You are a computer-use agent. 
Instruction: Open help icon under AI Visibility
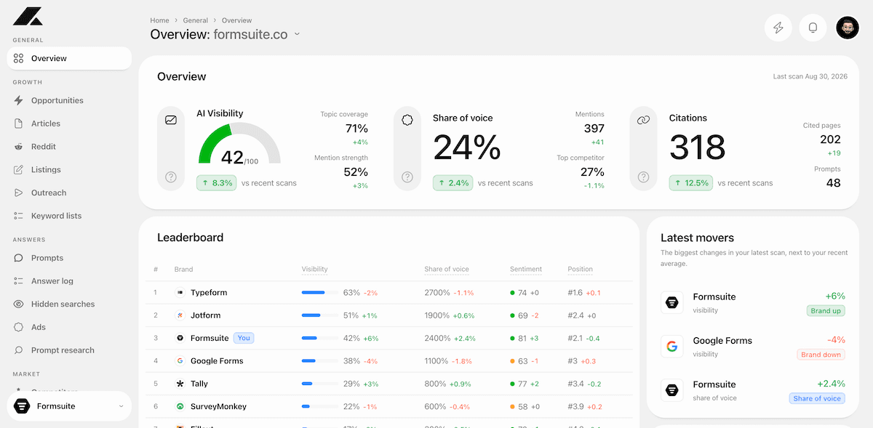point(171,177)
